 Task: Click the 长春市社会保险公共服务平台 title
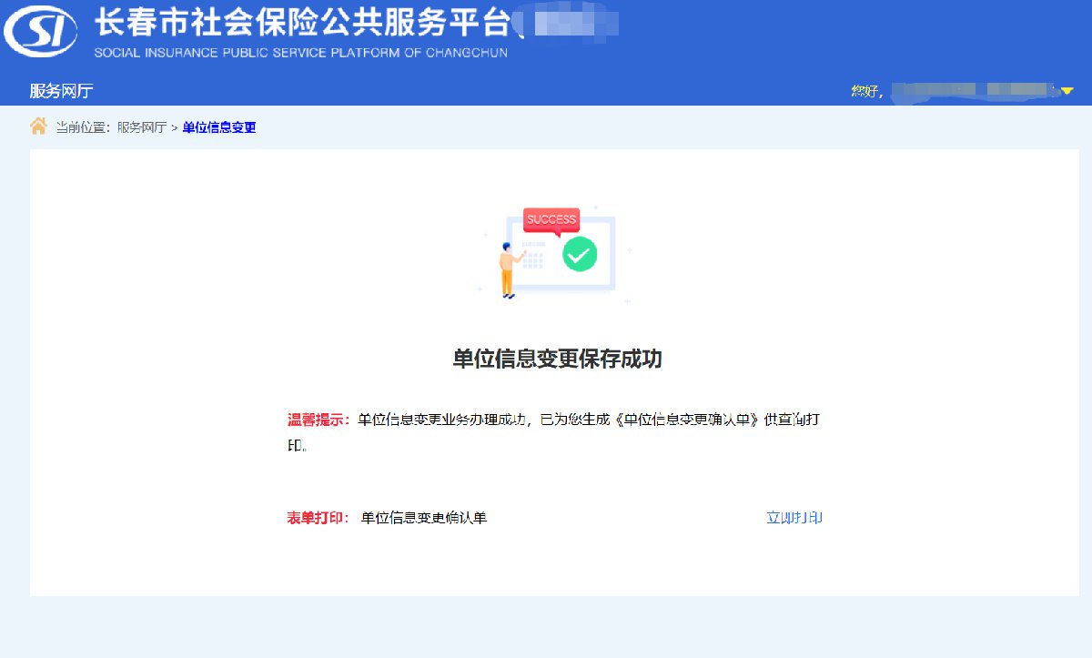(300, 22)
